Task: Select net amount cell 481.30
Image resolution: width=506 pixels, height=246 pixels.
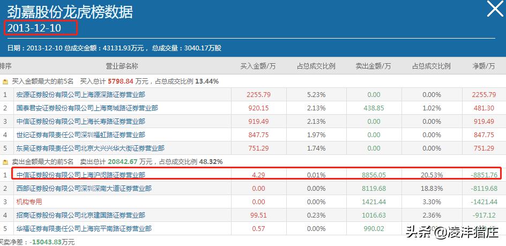Action: [483, 108]
